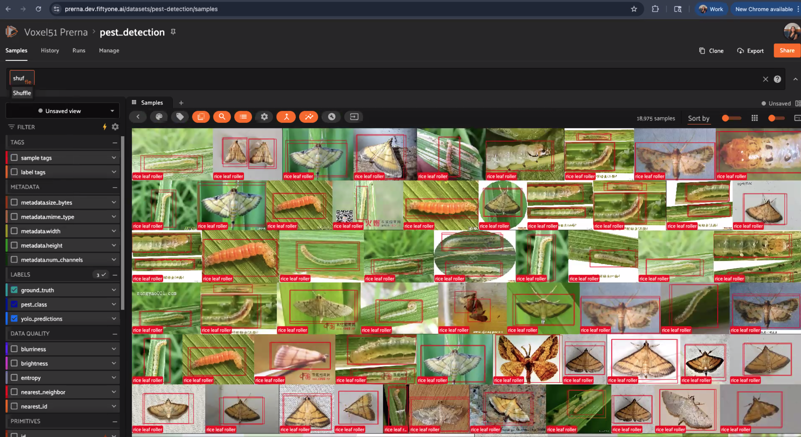Select the Shuffle suggestion under view bar

pos(22,93)
